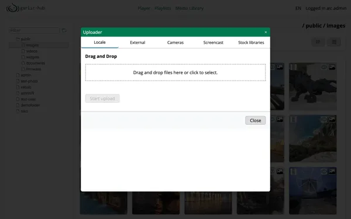
Task: Click the image icon on rocky coast thumbnail
Action: (332, 120)
